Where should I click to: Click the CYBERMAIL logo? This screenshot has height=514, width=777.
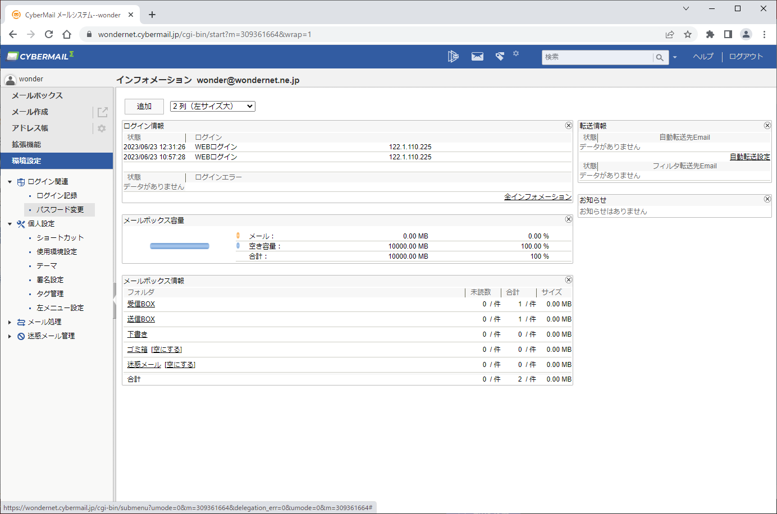40,56
